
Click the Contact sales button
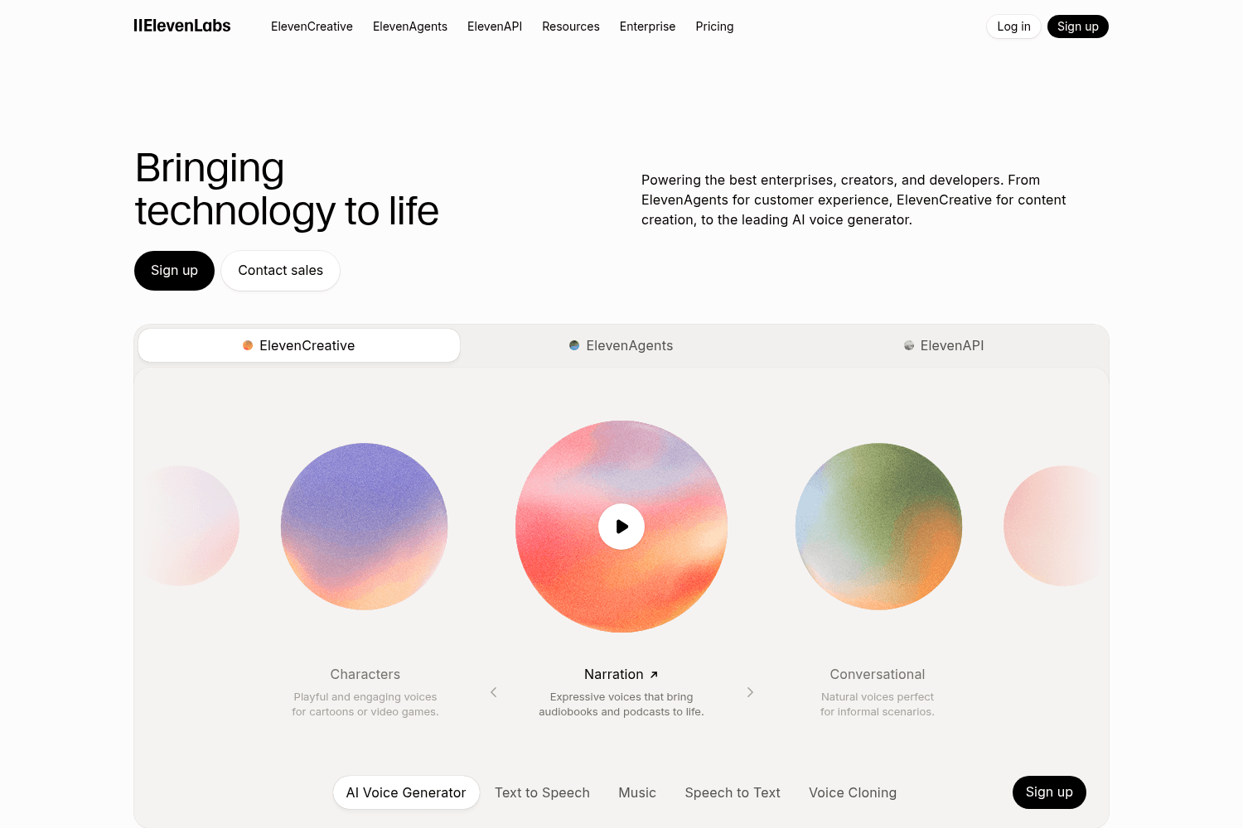(280, 271)
